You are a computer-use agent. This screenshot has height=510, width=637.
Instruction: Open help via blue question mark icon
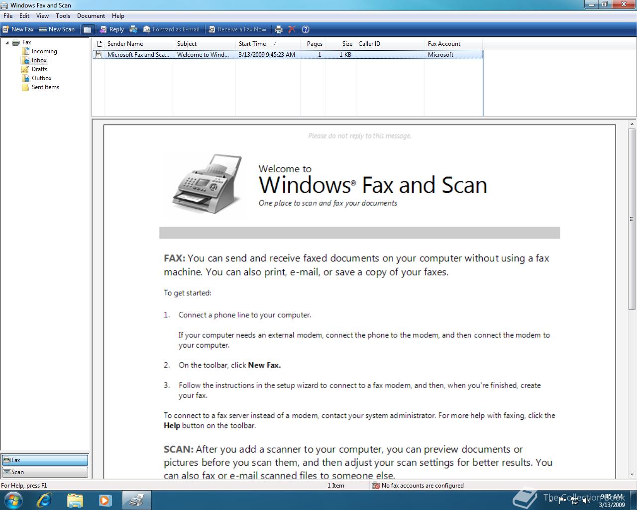click(x=306, y=29)
